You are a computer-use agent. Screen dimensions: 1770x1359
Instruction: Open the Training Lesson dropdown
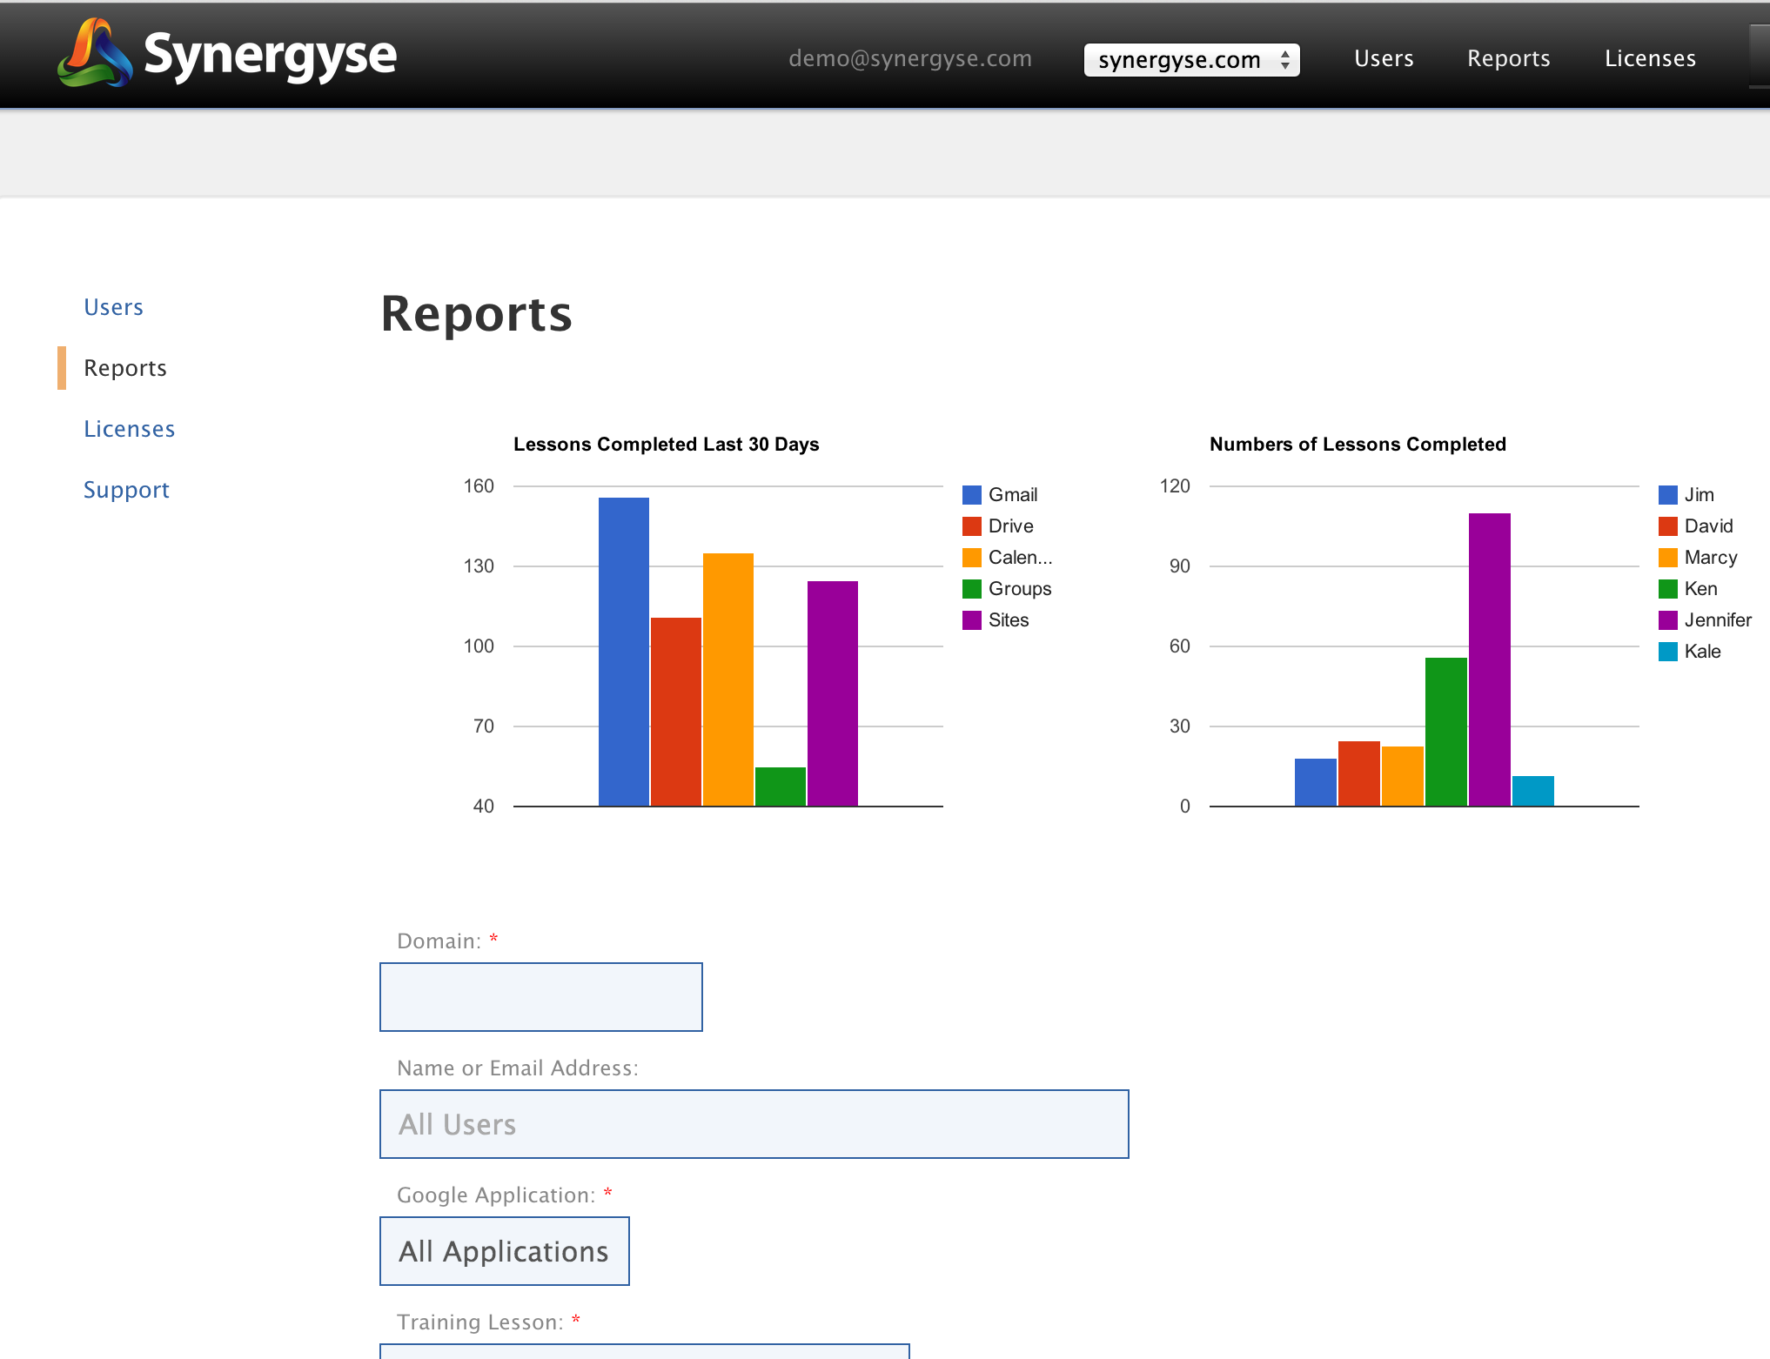coord(644,1351)
